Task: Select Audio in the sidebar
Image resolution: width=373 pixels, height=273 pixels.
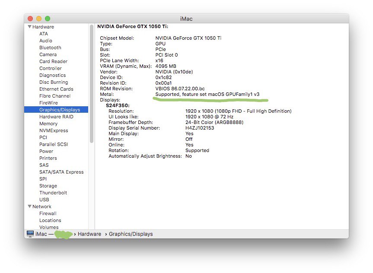Action: [46, 41]
